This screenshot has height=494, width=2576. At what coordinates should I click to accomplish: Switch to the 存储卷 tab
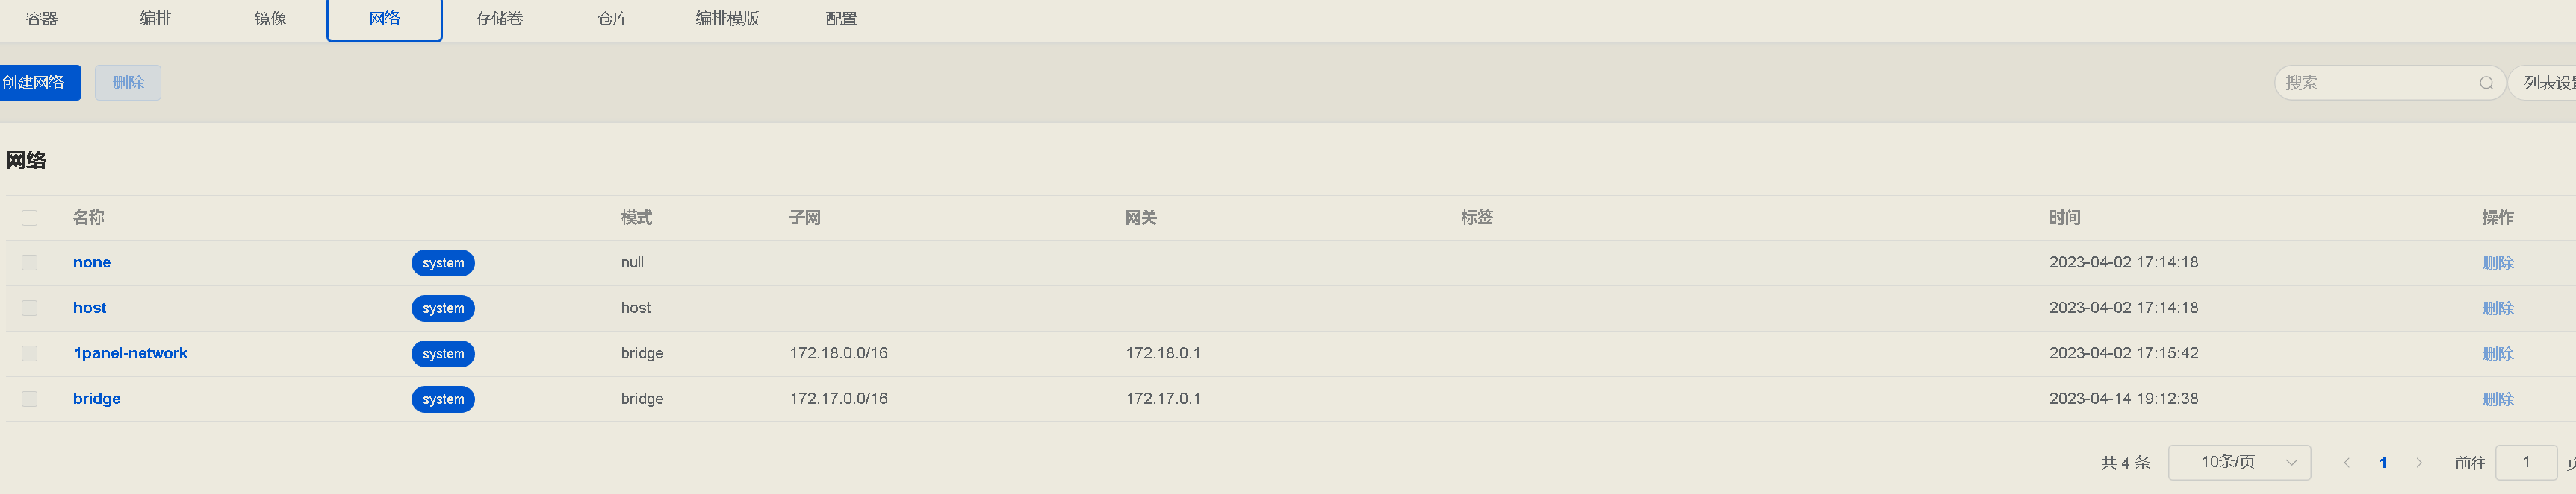tap(498, 17)
